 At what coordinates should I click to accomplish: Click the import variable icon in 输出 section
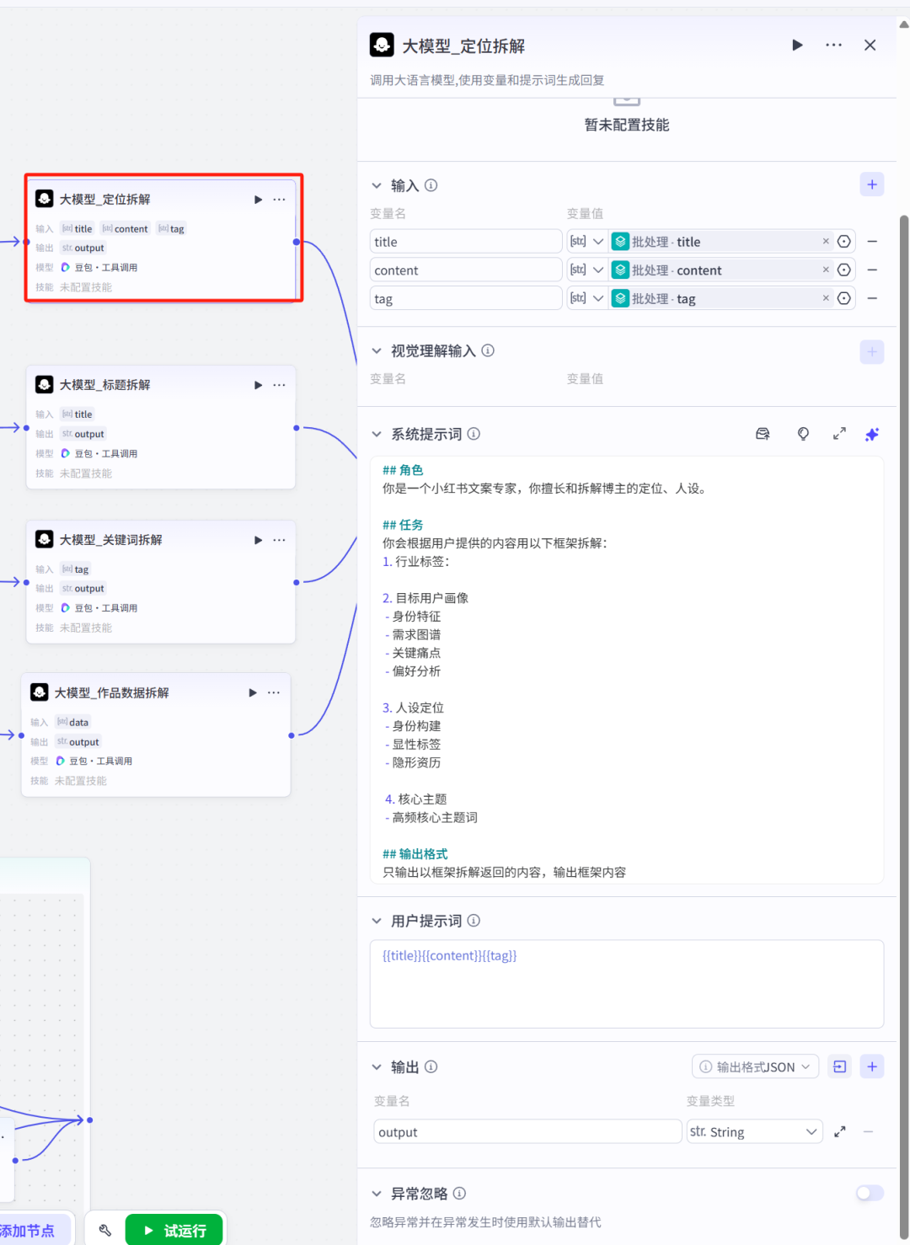(839, 1066)
